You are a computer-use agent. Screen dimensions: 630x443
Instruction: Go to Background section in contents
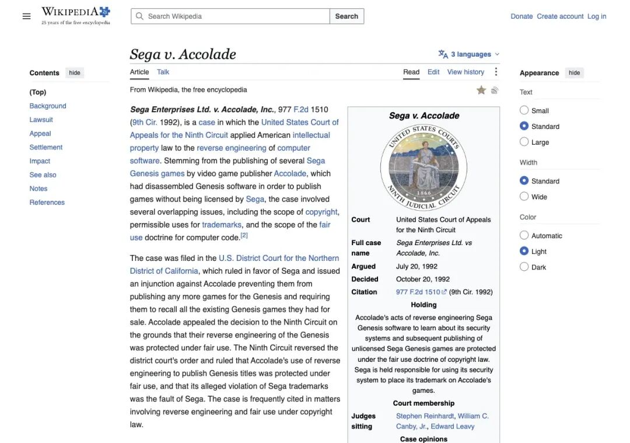[x=48, y=106]
